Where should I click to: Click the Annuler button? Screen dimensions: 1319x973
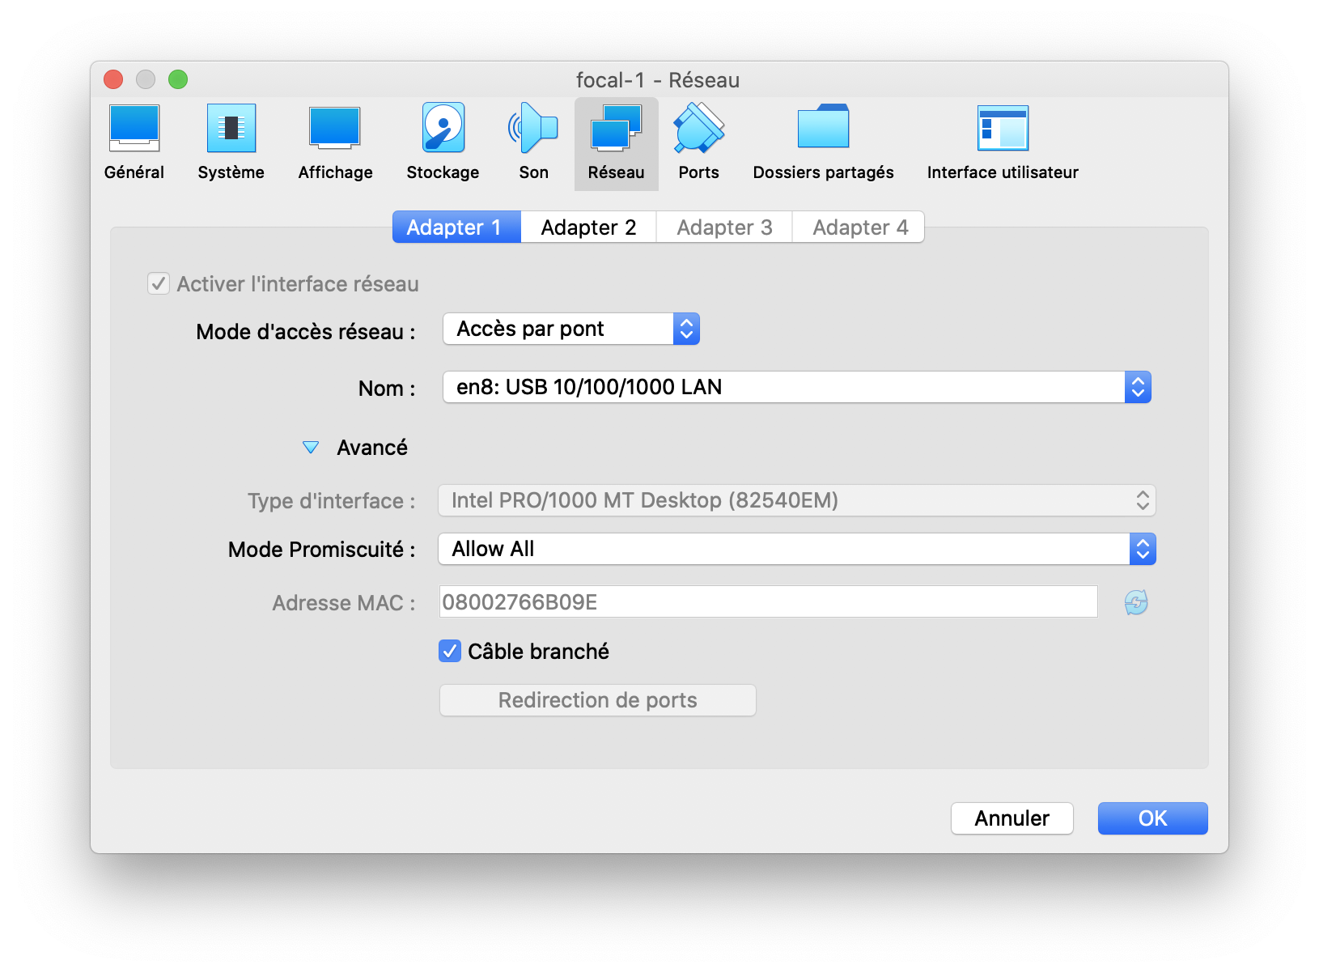click(1012, 818)
